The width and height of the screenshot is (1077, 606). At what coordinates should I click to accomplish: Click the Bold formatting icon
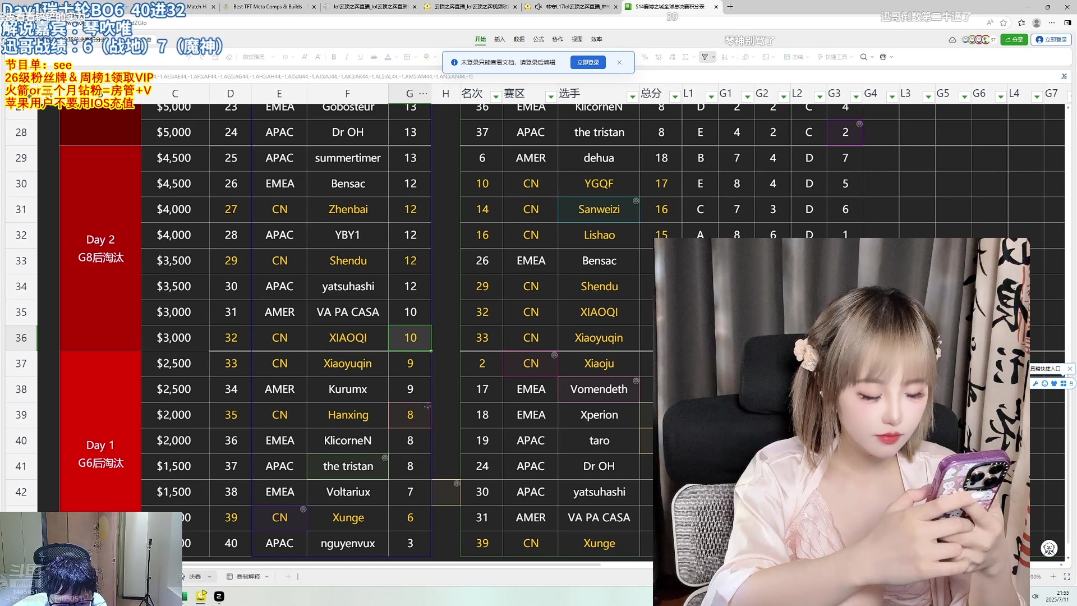tap(334, 57)
